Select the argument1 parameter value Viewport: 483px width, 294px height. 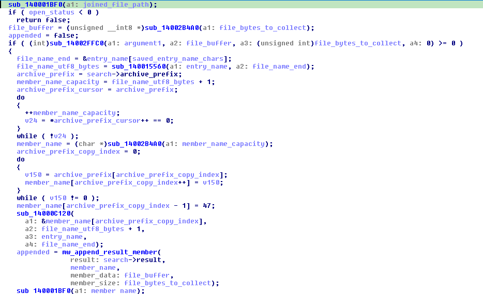(143, 43)
